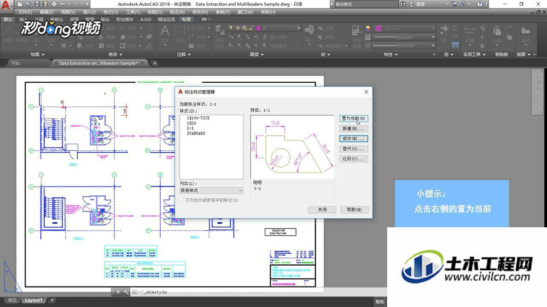Expand the 绘图 panel arrow
Viewport: 547px width, 307px height.
[43, 55]
